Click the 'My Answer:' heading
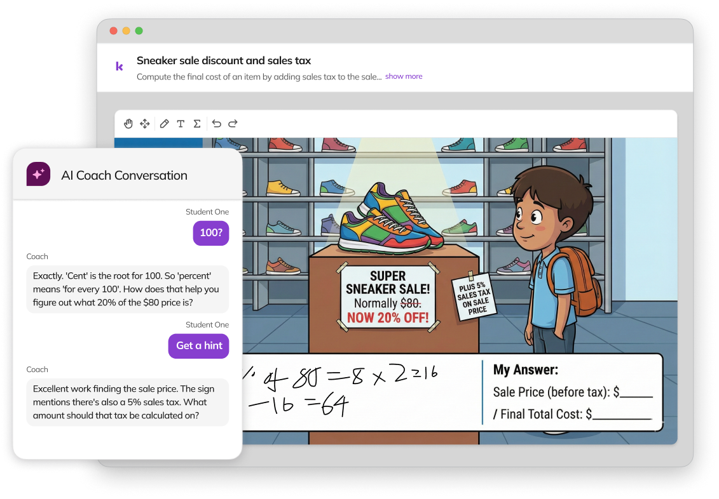 coord(526,370)
